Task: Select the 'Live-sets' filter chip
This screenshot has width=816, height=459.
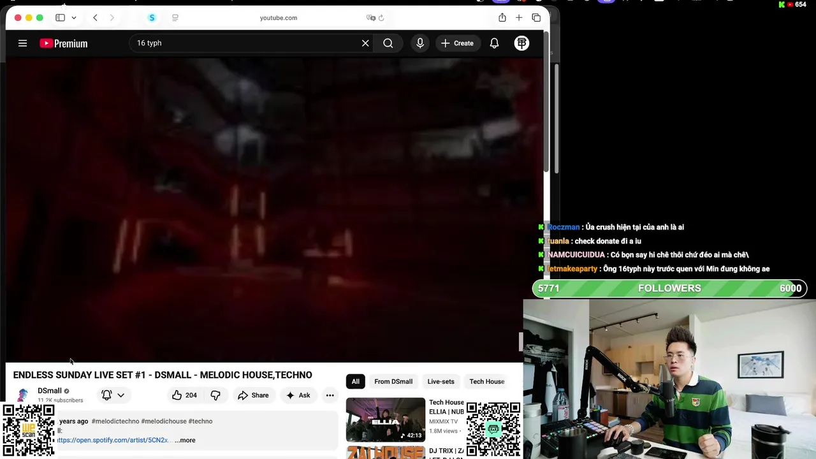Action: (x=441, y=381)
